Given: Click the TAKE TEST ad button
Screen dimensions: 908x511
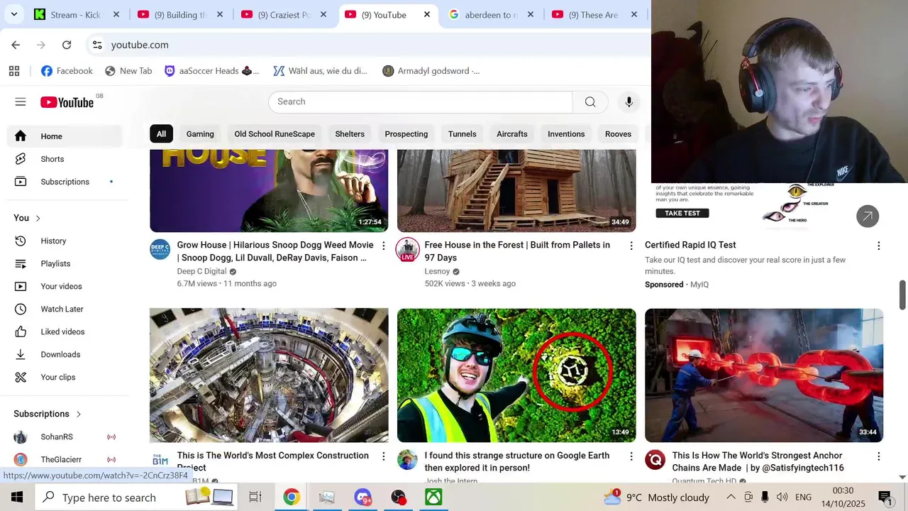Looking at the screenshot, I should [x=682, y=213].
